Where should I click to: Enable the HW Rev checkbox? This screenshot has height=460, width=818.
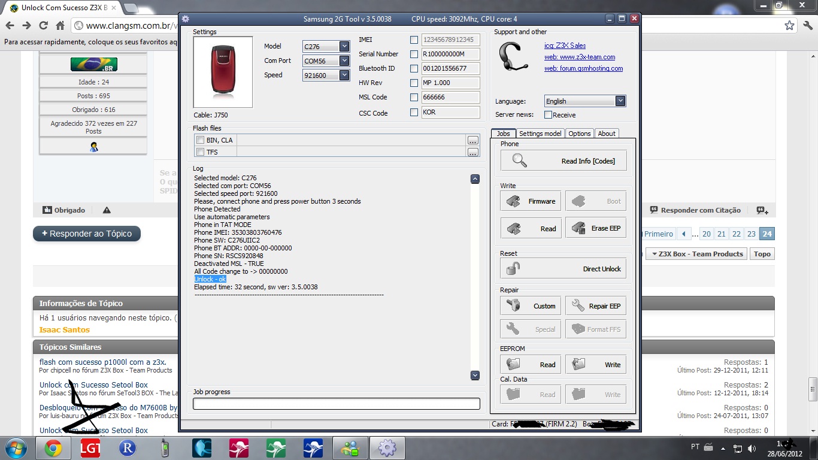(414, 83)
